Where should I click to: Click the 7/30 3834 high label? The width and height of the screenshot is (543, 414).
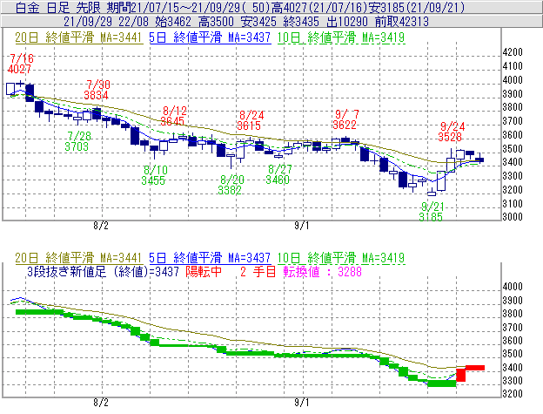(x=97, y=90)
